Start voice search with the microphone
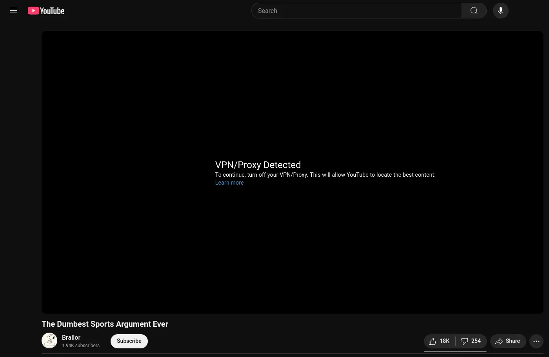The height and width of the screenshot is (357, 549). tap(500, 11)
